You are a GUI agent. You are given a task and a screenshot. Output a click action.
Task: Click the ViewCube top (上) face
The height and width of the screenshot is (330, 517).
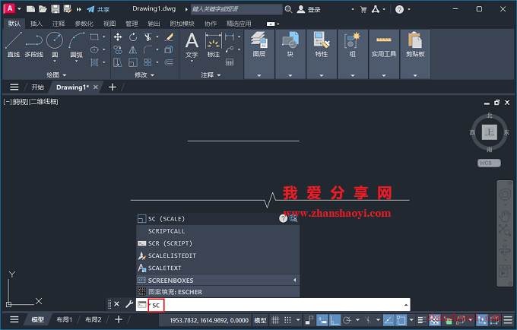pyautogui.click(x=490, y=132)
